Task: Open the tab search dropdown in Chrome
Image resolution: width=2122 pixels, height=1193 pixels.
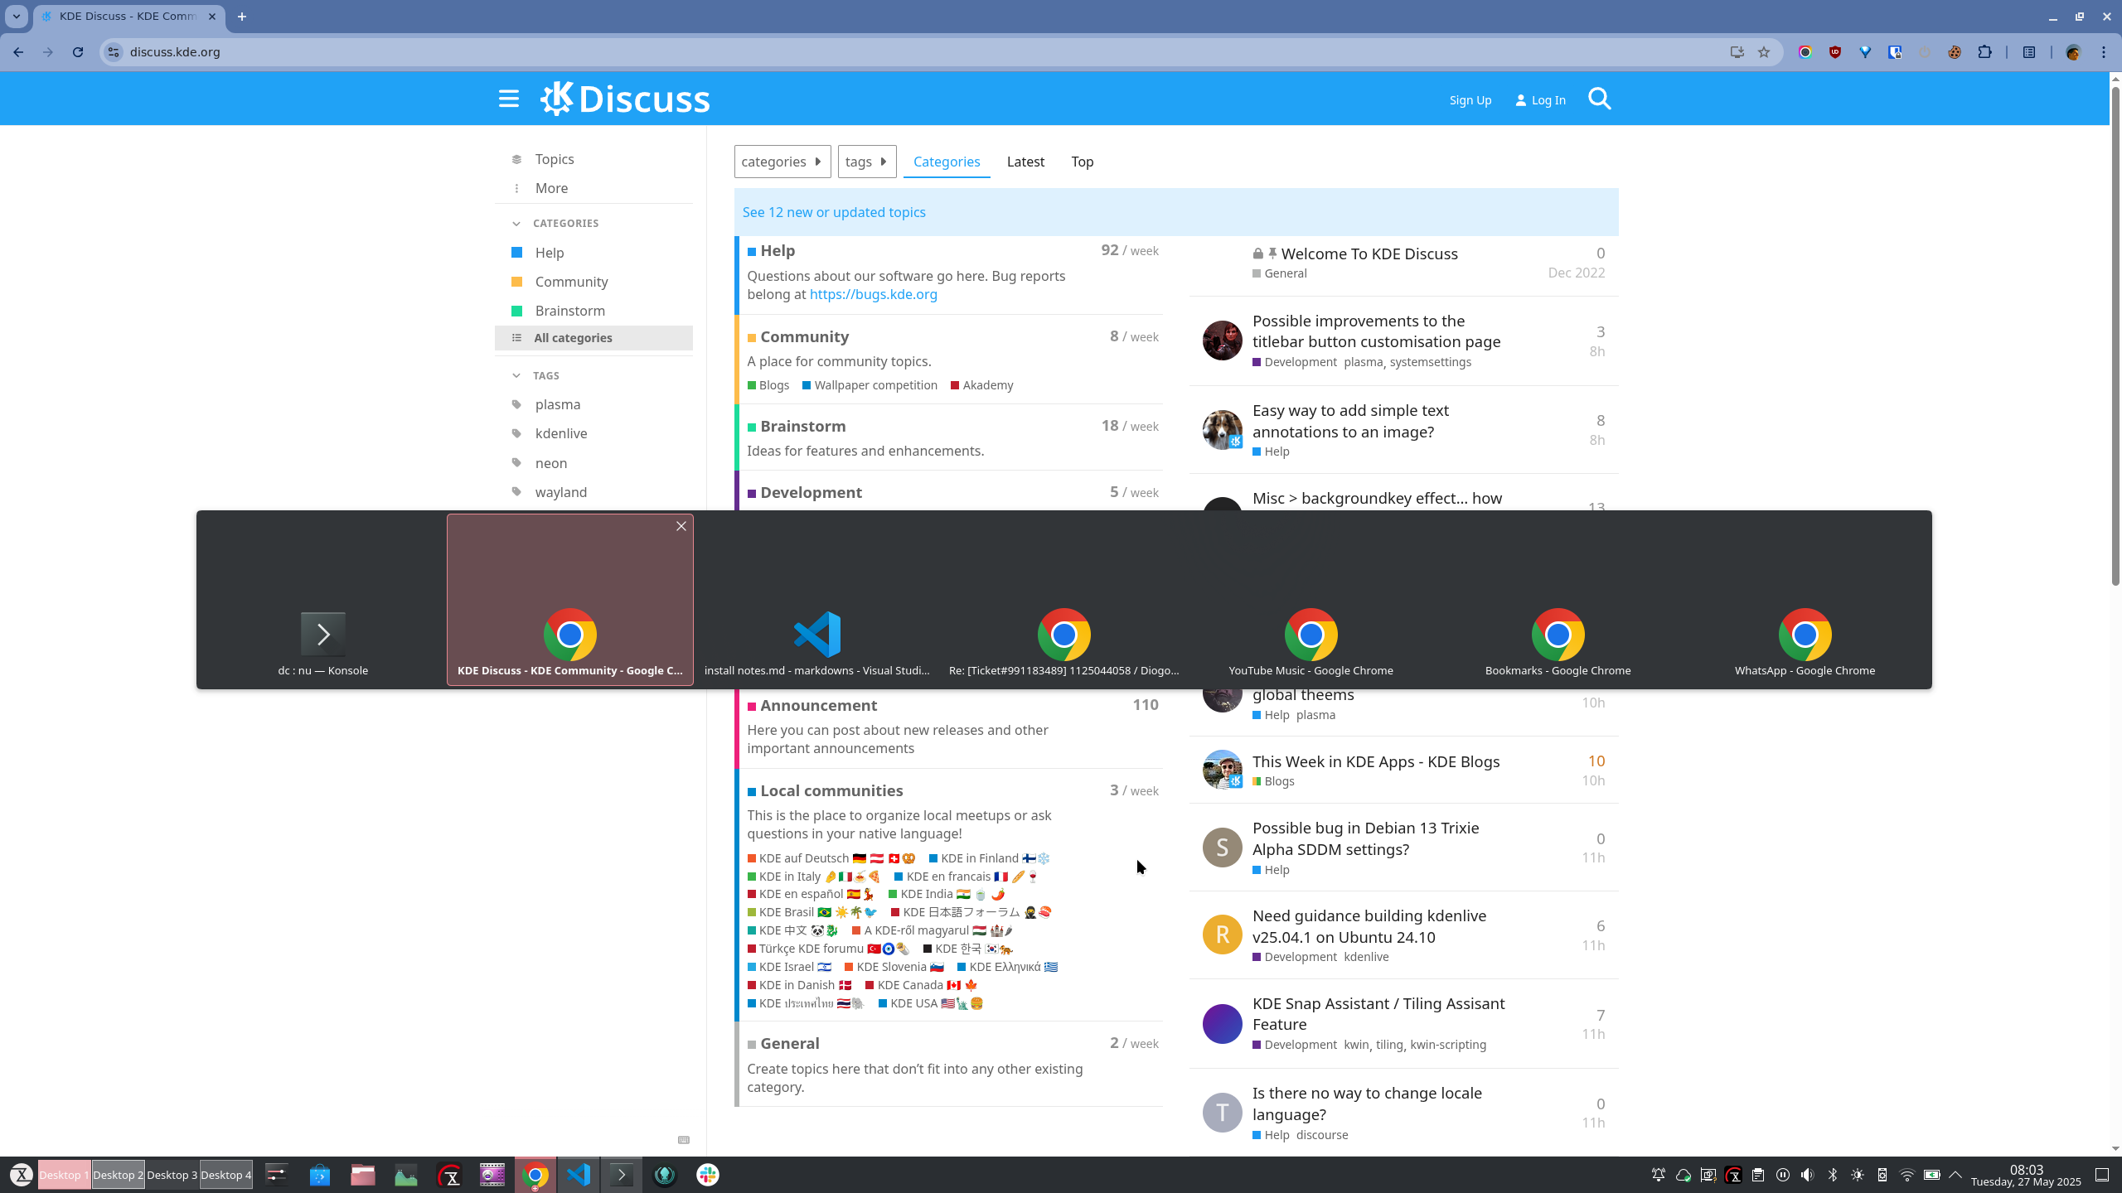Action: pos(16,17)
